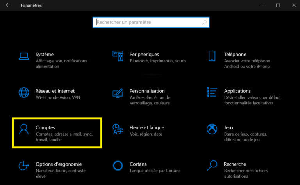The height and width of the screenshot is (185, 300).
Task: Open the Cortana circle icon
Action: click(118, 166)
